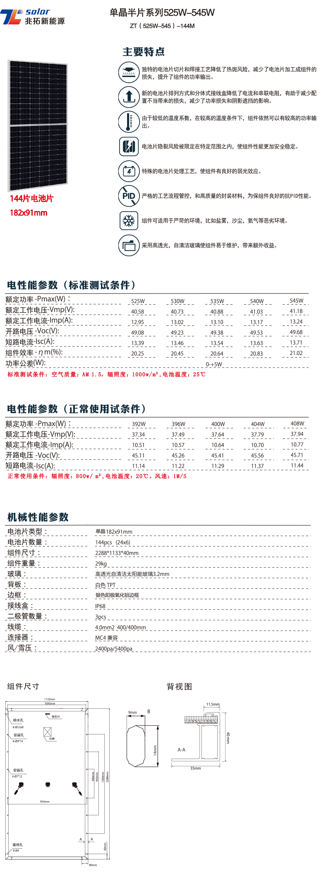Click the cable spec 4.0mm2 400/400mm

coord(120,628)
